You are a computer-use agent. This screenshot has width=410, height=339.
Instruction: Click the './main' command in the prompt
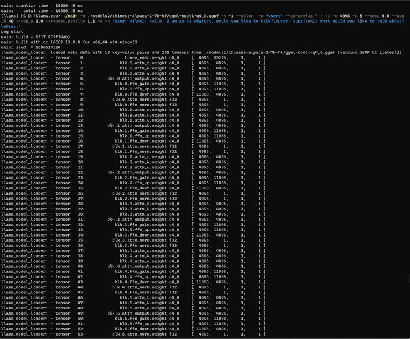click(70, 16)
